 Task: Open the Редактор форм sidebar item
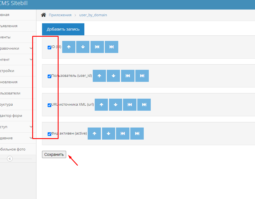tap(12, 116)
